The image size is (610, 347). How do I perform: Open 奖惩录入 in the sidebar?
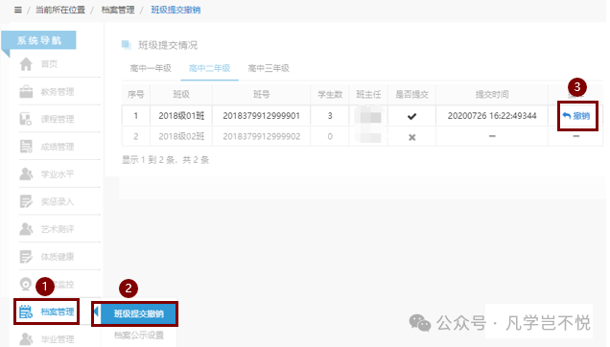pos(58,201)
